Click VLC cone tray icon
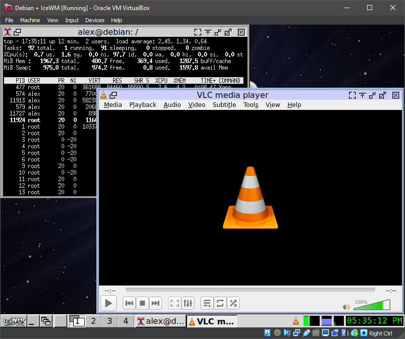The image size is (405, 339). [x=296, y=321]
